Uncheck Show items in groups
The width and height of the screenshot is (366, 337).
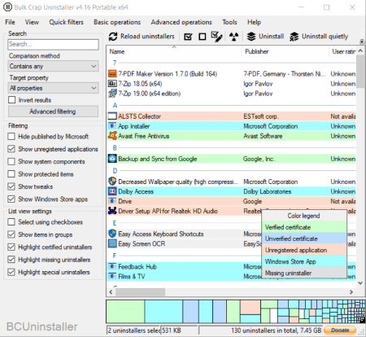click(x=11, y=234)
